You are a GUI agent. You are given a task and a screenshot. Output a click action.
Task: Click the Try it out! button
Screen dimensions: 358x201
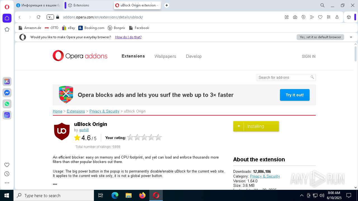tap(295, 95)
